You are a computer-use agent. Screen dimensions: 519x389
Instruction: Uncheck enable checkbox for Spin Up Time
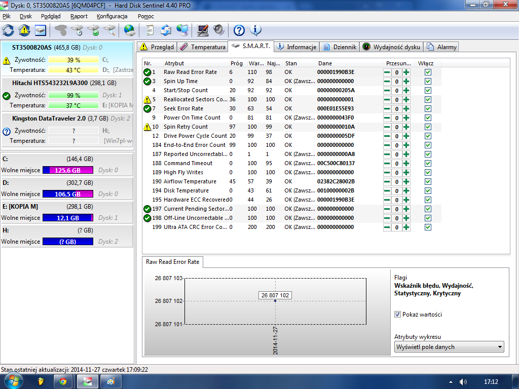[x=428, y=82]
